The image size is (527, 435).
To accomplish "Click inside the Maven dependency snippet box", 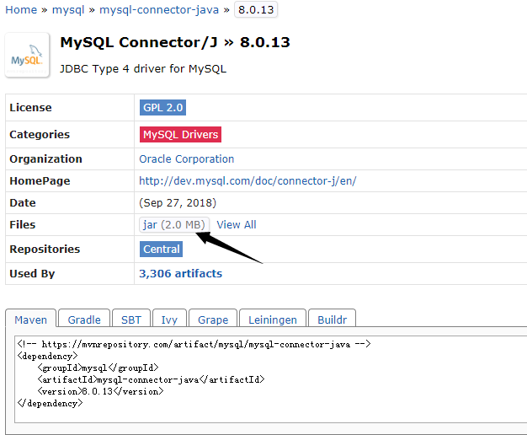I will coord(270,379).
